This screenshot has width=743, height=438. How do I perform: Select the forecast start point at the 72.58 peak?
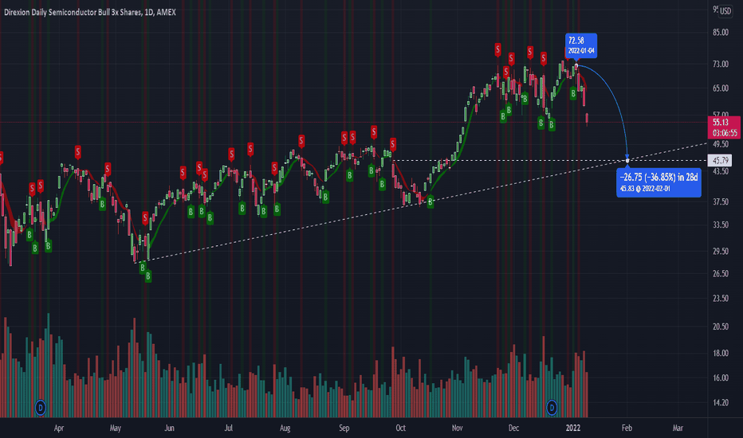coord(576,65)
